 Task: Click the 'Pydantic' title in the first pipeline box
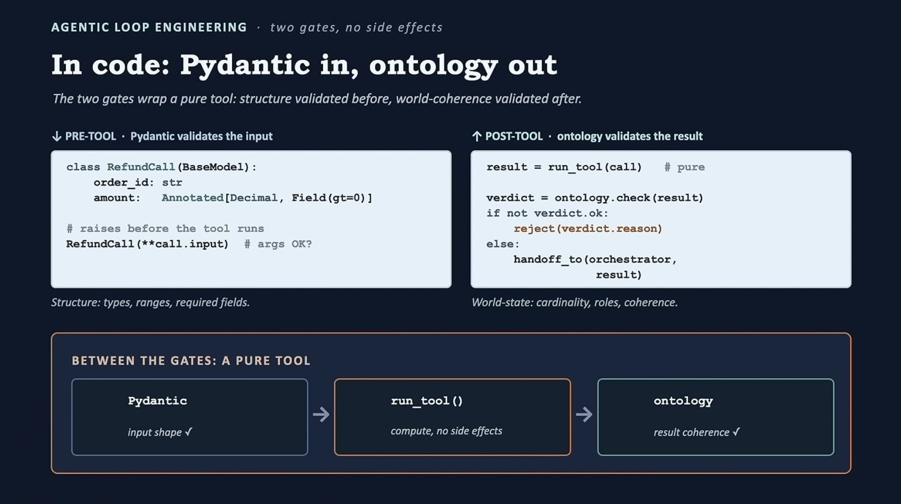click(x=158, y=401)
